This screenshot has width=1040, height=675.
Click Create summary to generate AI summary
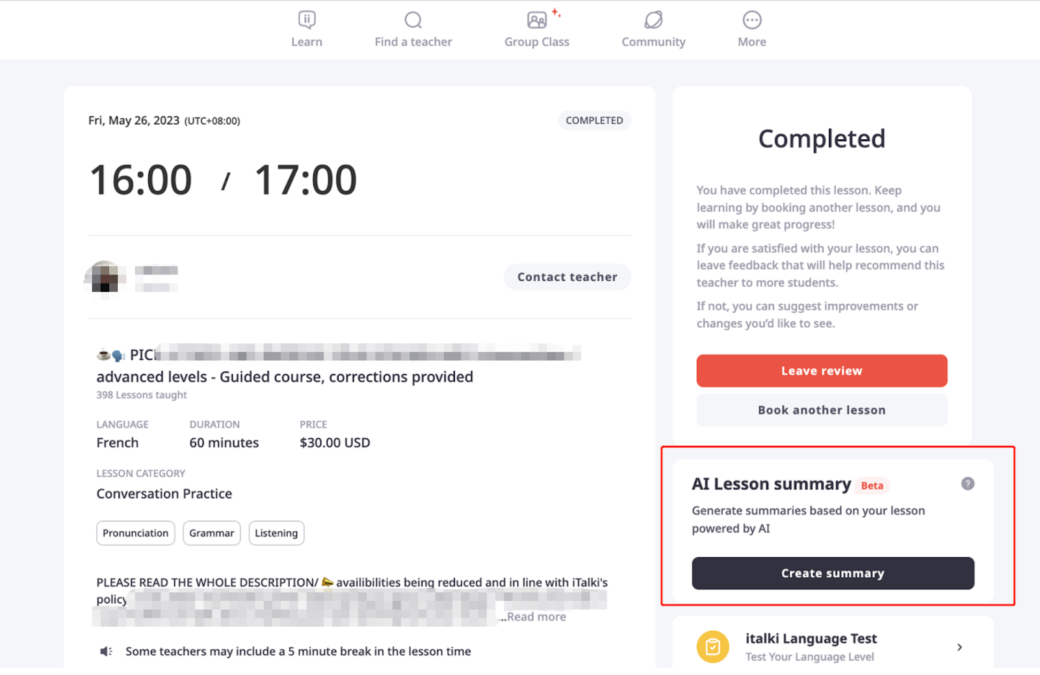point(832,573)
